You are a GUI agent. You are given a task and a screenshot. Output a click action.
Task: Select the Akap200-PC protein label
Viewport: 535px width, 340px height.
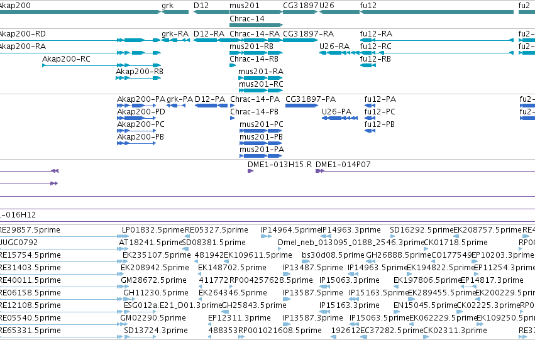[141, 124]
